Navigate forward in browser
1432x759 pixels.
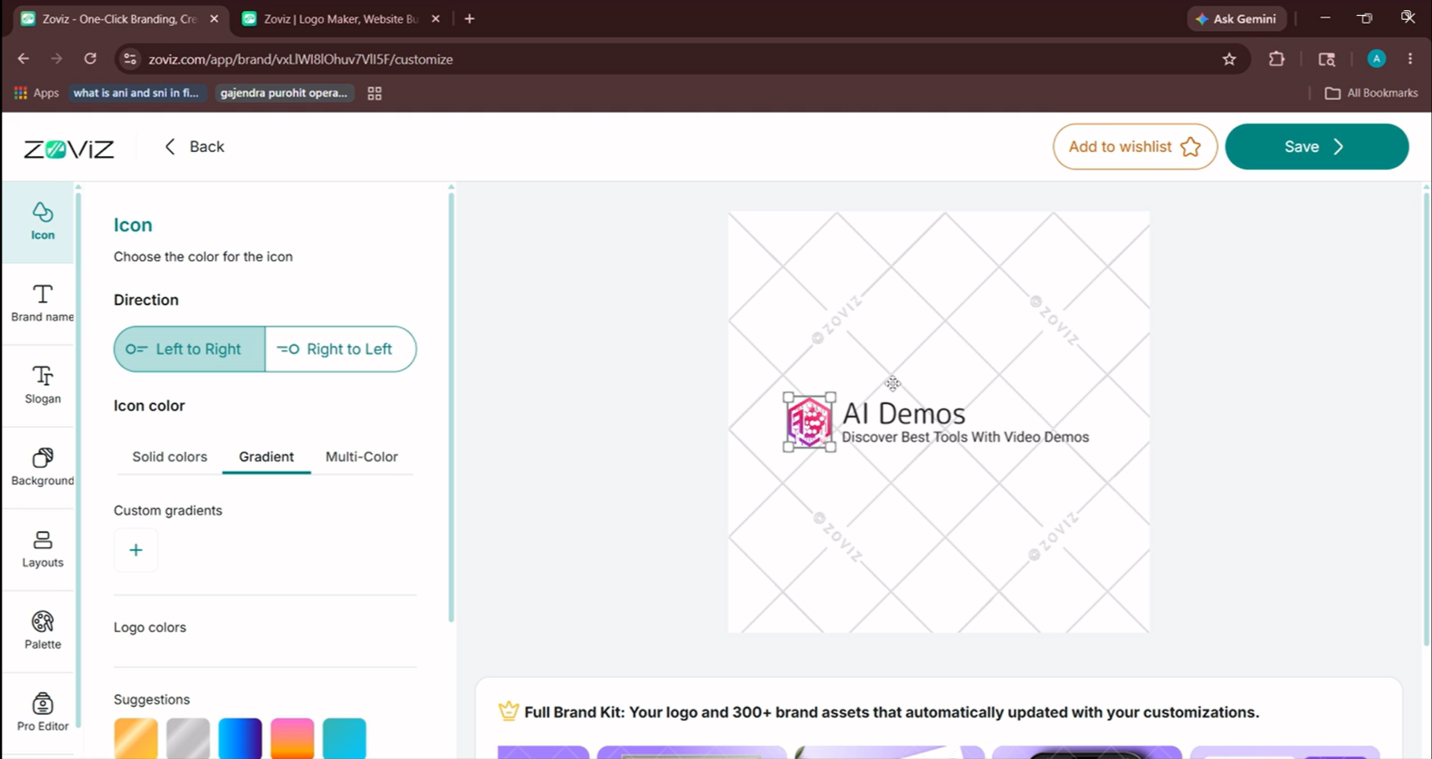coord(57,58)
